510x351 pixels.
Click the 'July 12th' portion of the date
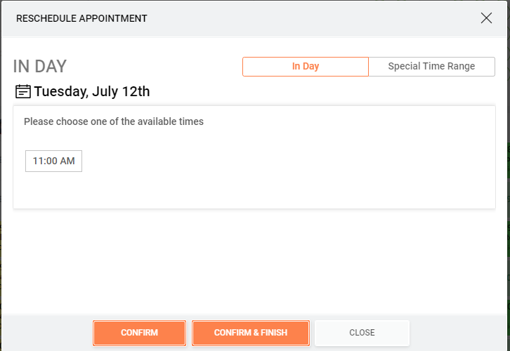click(x=121, y=92)
